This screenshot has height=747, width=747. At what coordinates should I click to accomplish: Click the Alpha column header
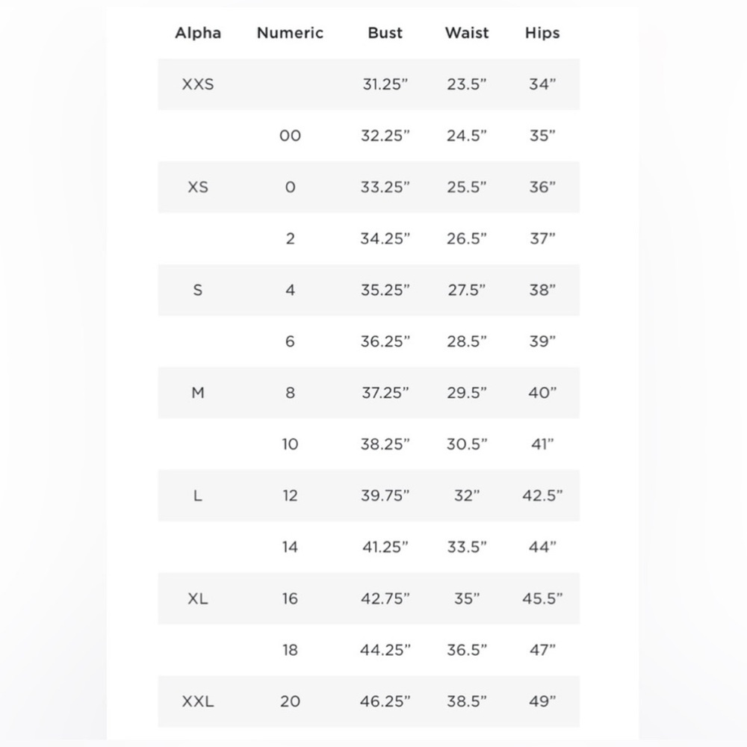pos(198,33)
